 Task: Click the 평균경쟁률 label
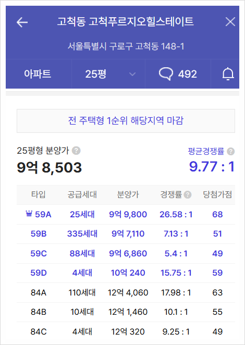click(206, 151)
